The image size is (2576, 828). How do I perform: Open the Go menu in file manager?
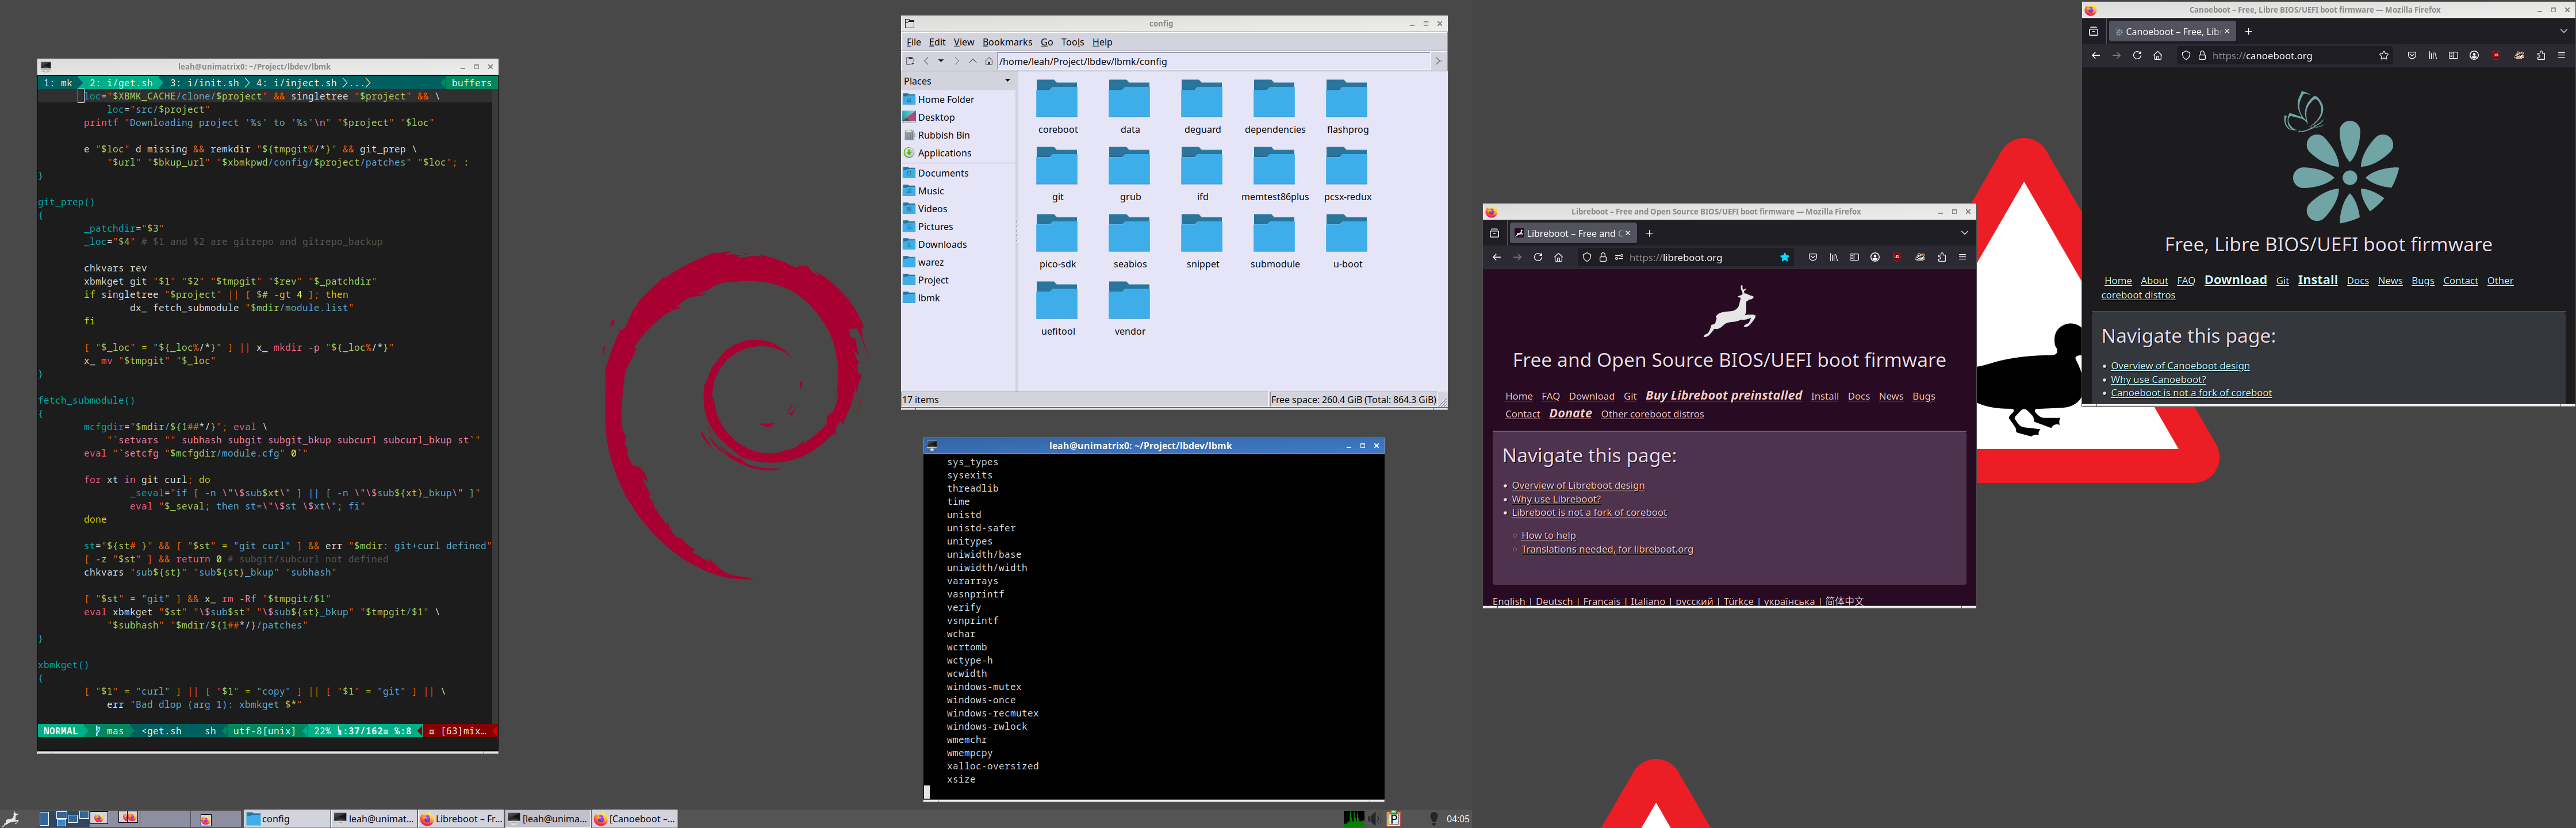1046,42
